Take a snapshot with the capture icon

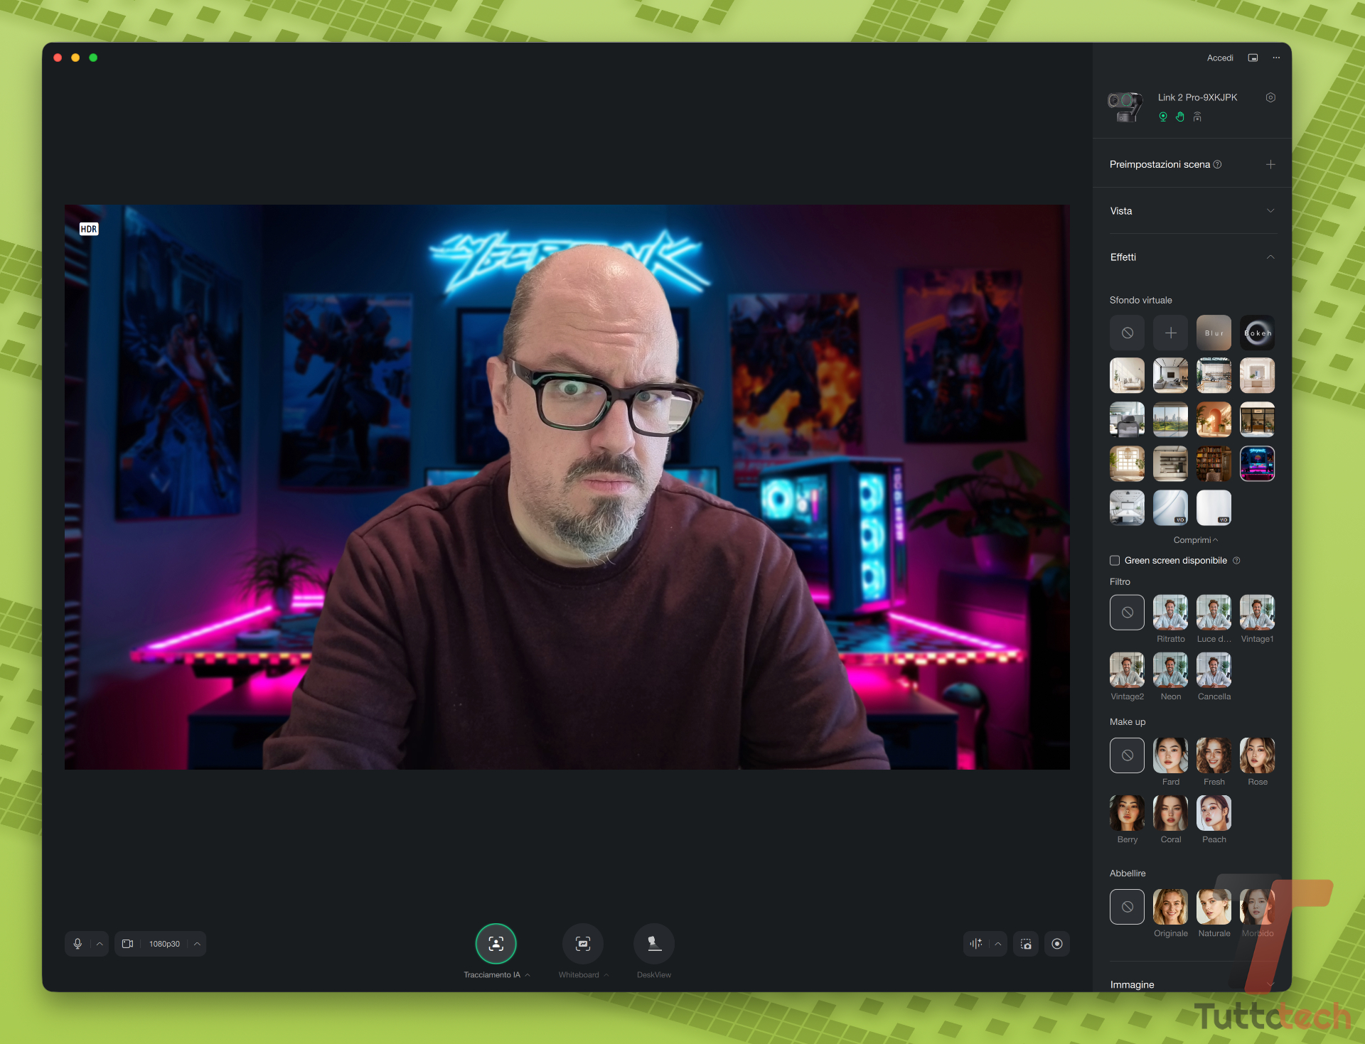pos(1025,943)
